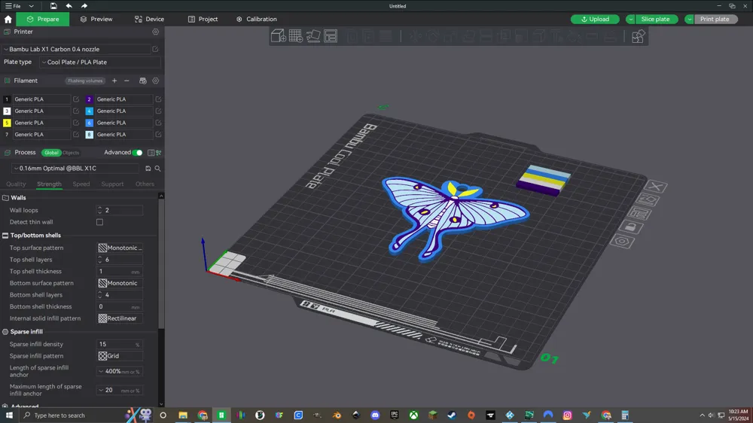
Task: Open printer settings gear icon
Action: tap(156, 32)
